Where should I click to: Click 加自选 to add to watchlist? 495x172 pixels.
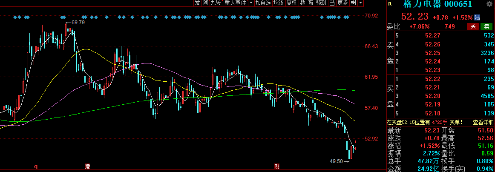(x=263, y=3)
